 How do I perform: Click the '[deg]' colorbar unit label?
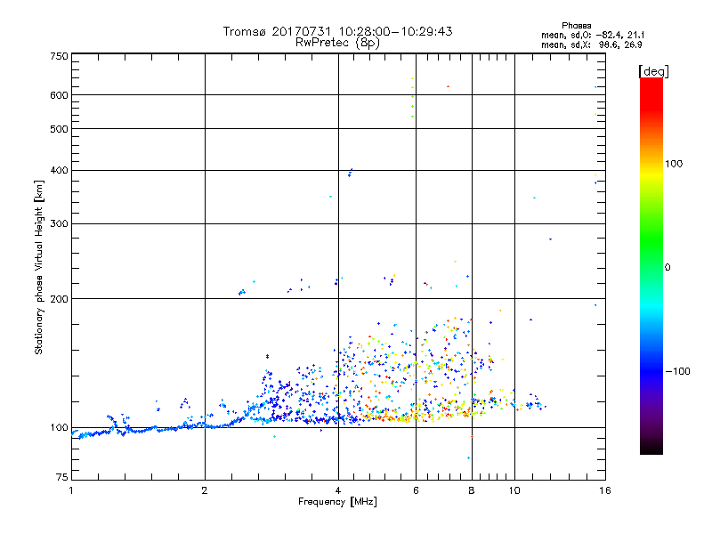[653, 71]
